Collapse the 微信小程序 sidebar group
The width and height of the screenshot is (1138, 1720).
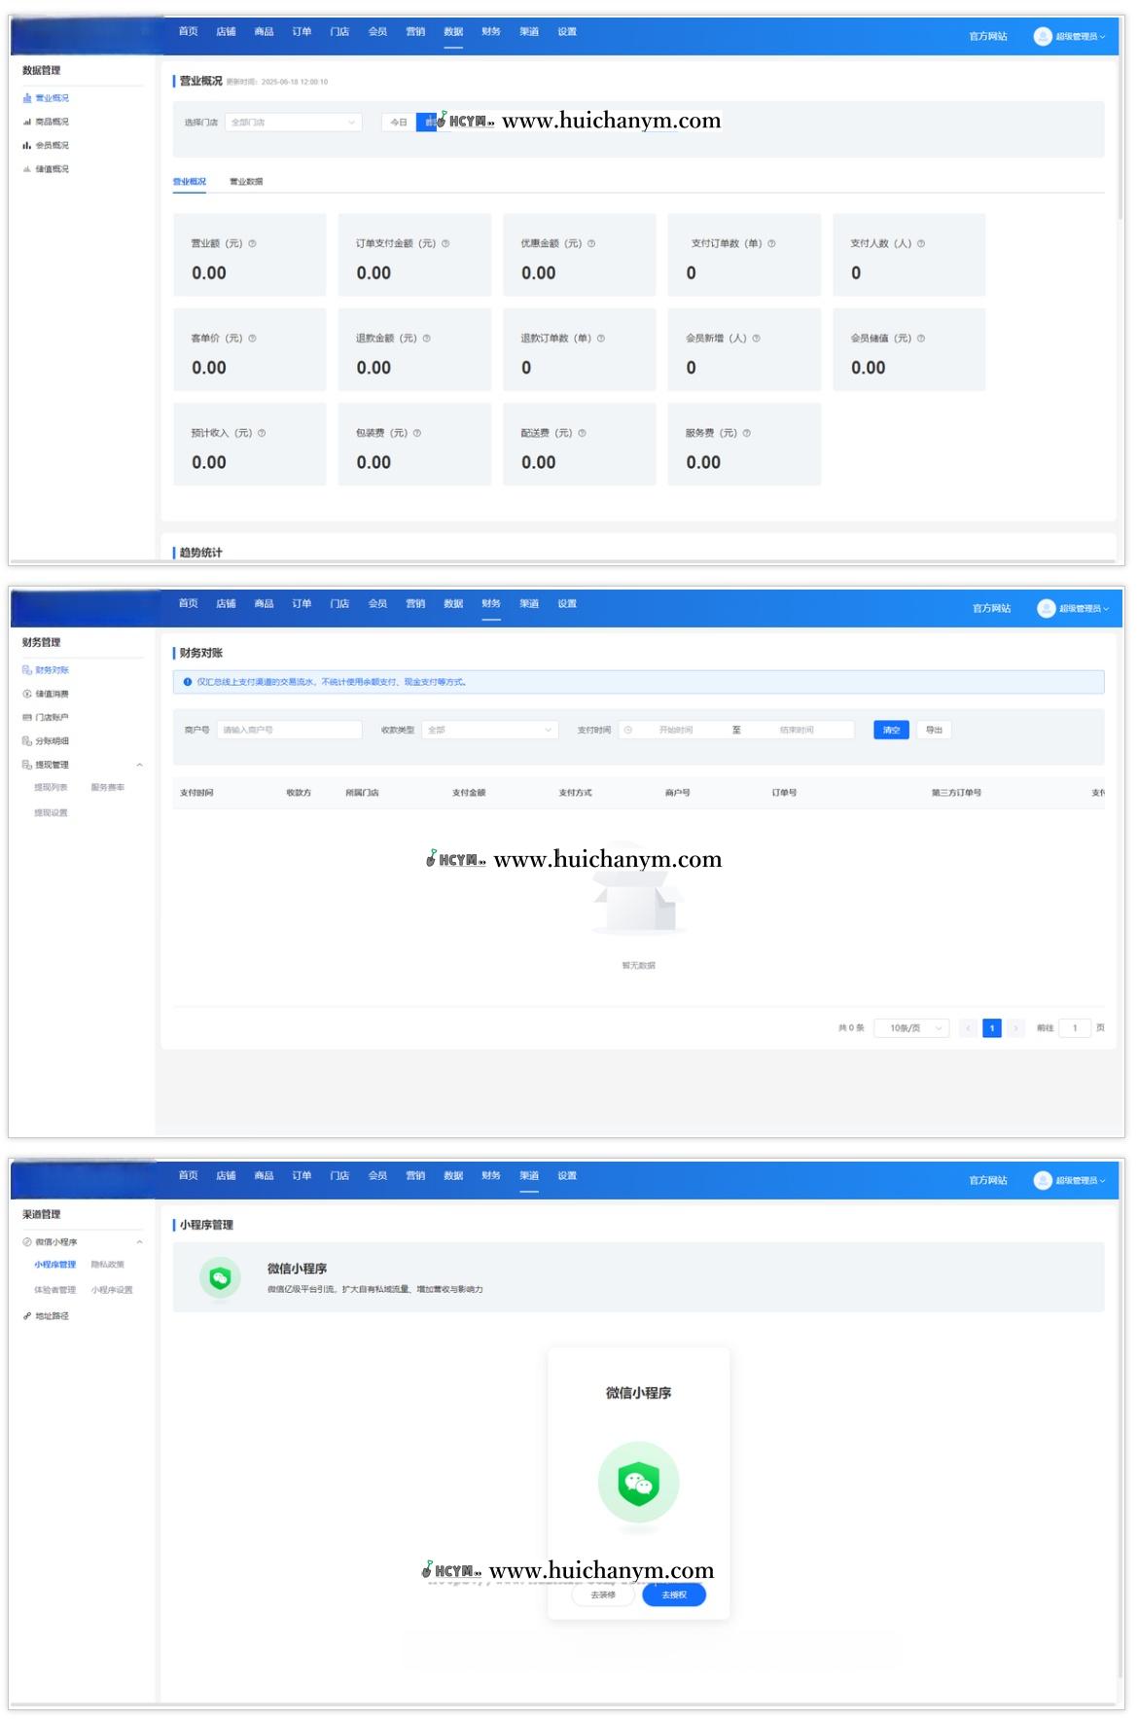[139, 1242]
